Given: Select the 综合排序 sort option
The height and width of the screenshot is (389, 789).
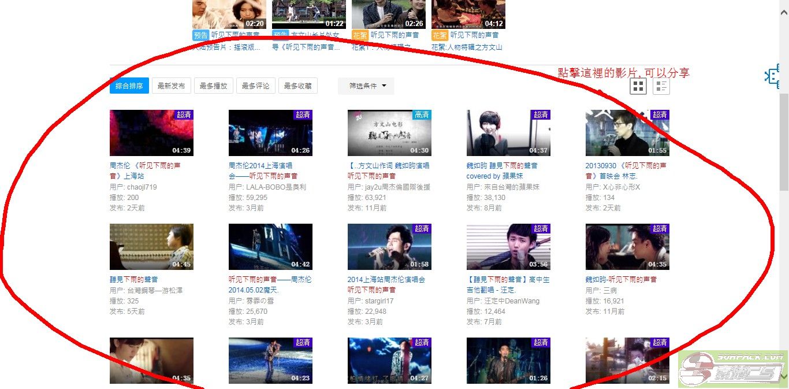Looking at the screenshot, I should tap(129, 85).
